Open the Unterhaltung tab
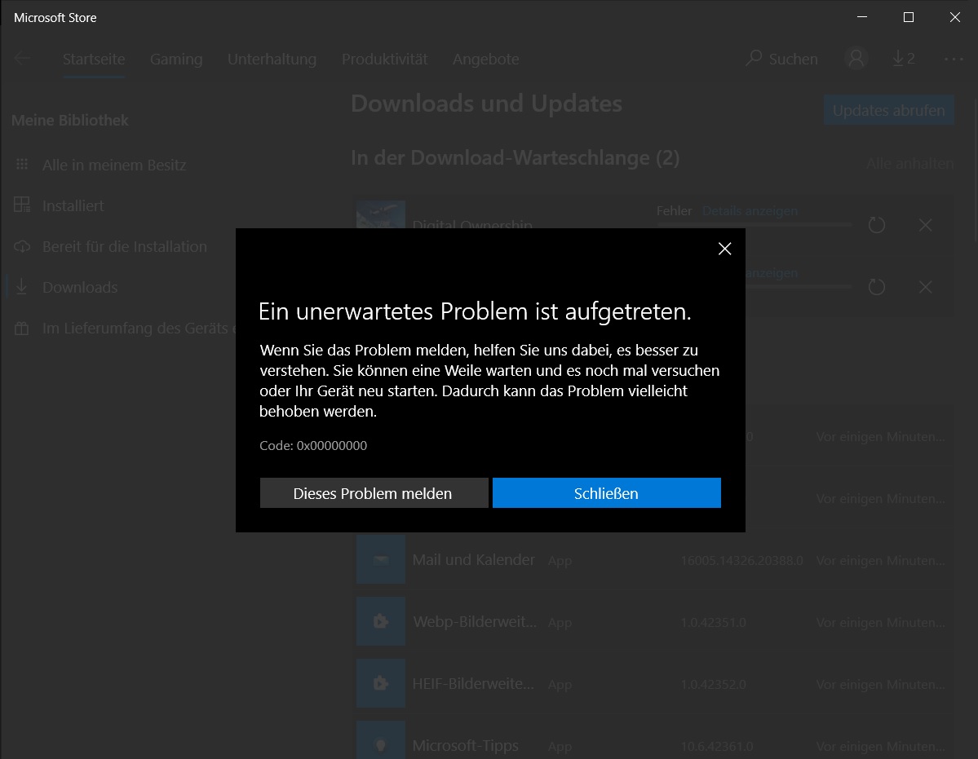The image size is (978, 759). (x=272, y=60)
